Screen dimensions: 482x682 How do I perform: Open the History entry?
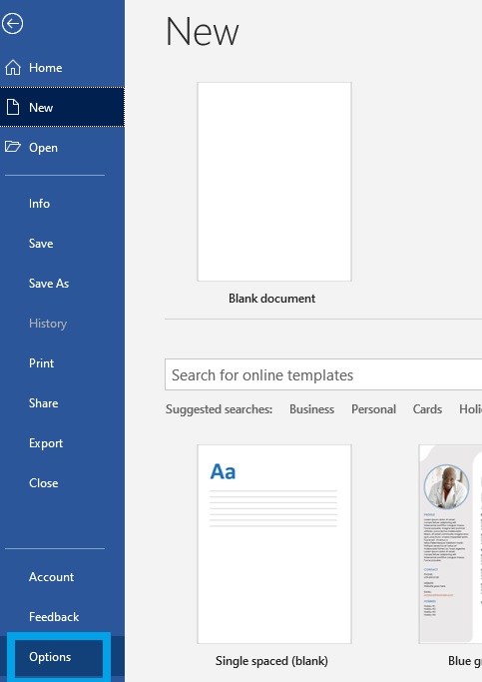point(62,324)
